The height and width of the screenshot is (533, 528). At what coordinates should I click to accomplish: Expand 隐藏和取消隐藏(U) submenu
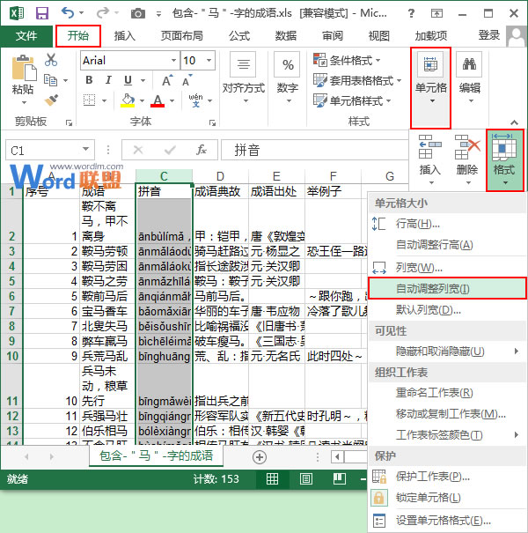(447, 352)
